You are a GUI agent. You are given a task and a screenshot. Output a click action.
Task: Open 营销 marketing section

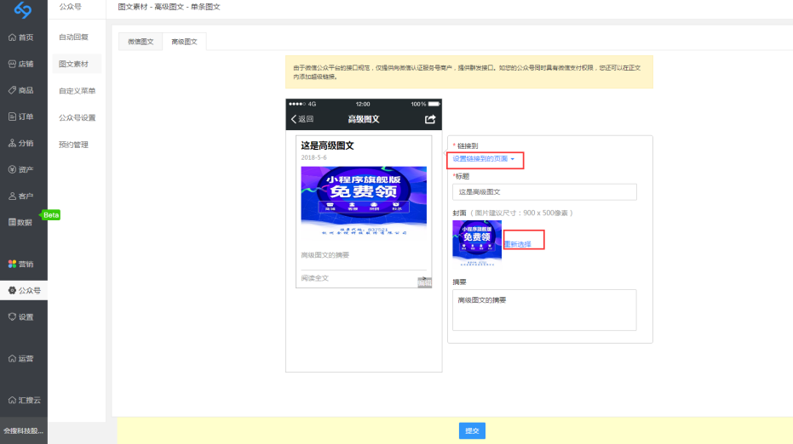click(x=21, y=265)
